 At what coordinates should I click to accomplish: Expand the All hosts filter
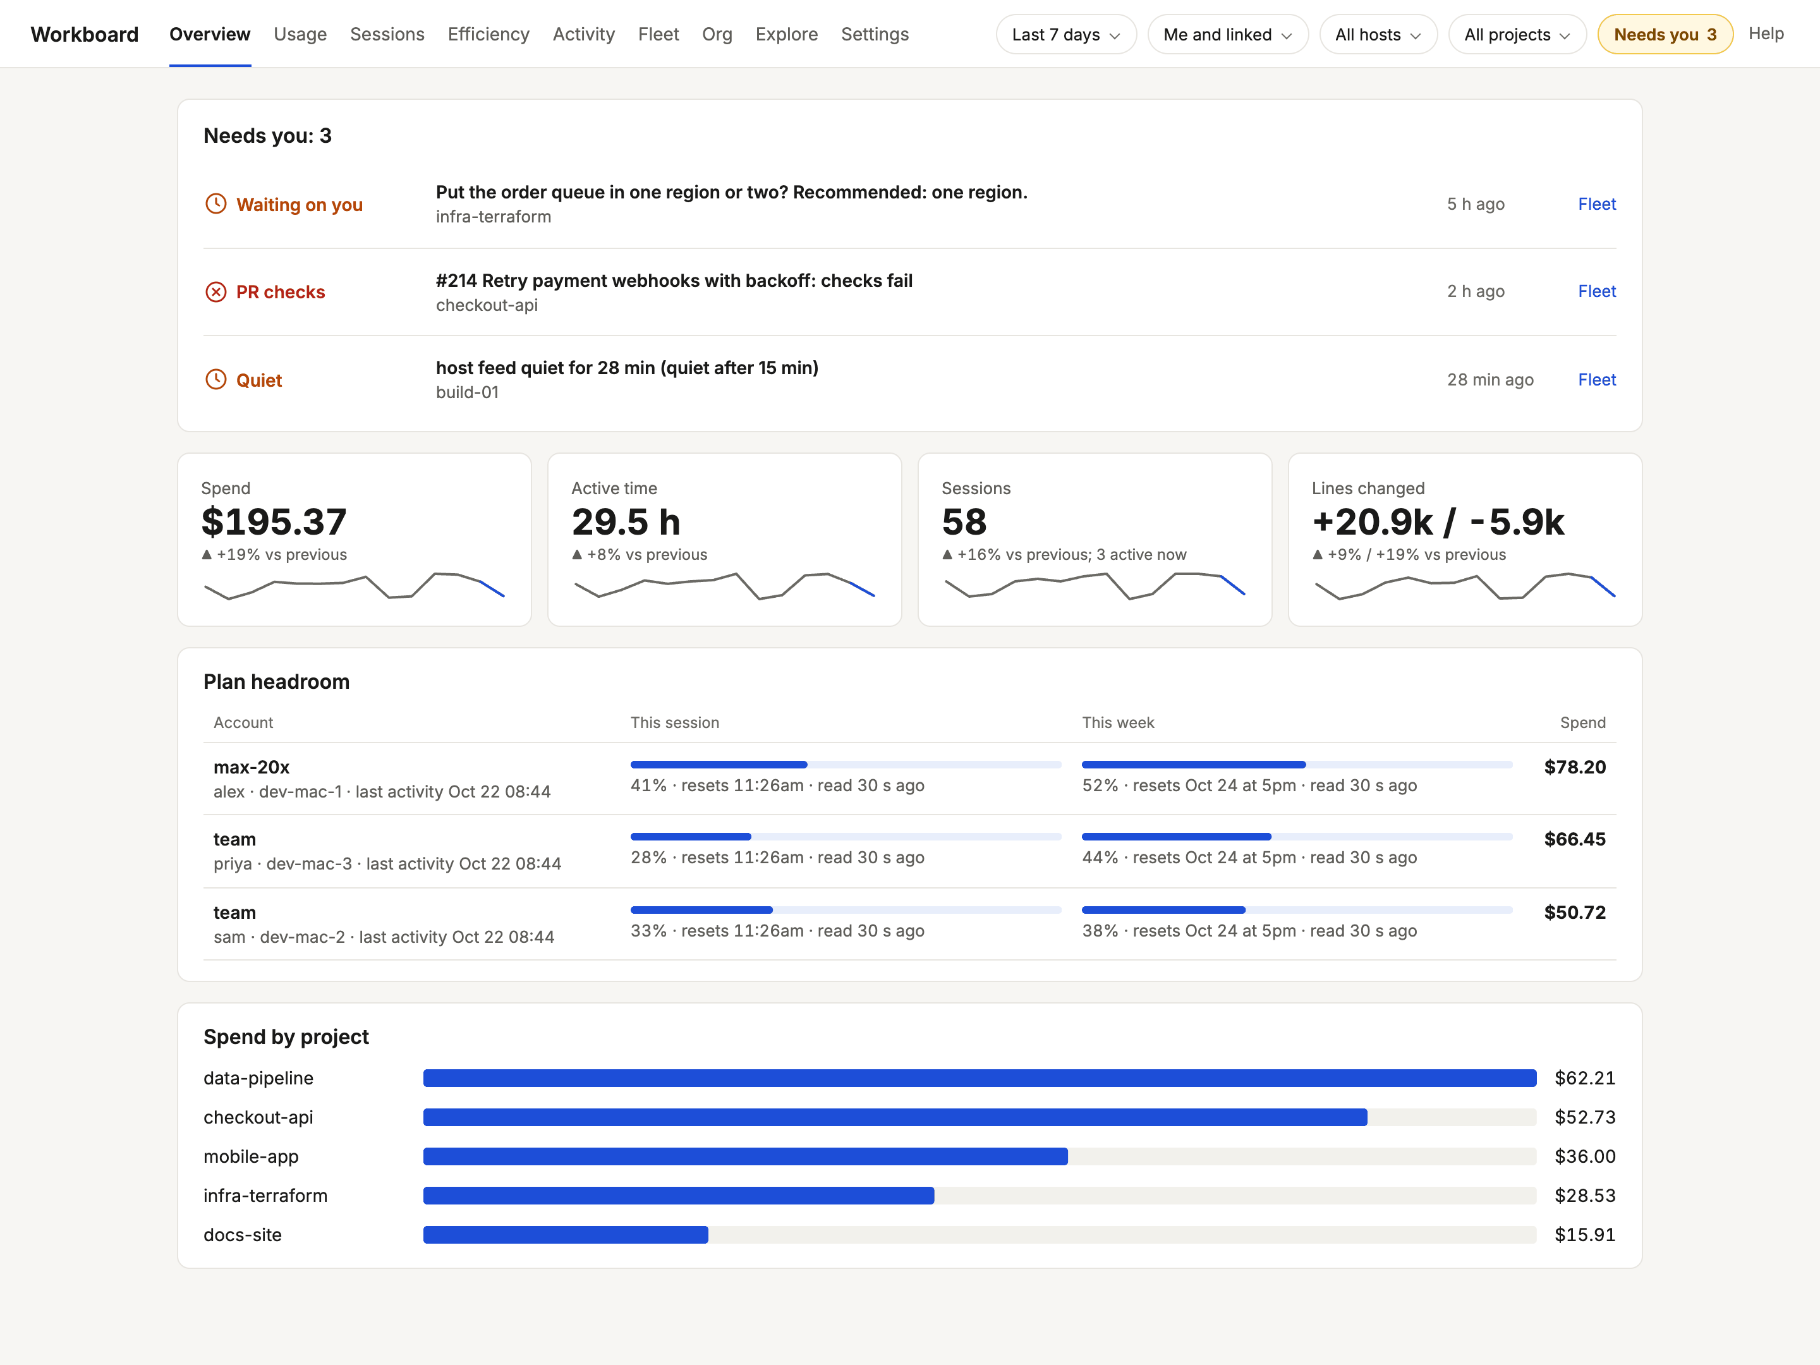coord(1378,35)
